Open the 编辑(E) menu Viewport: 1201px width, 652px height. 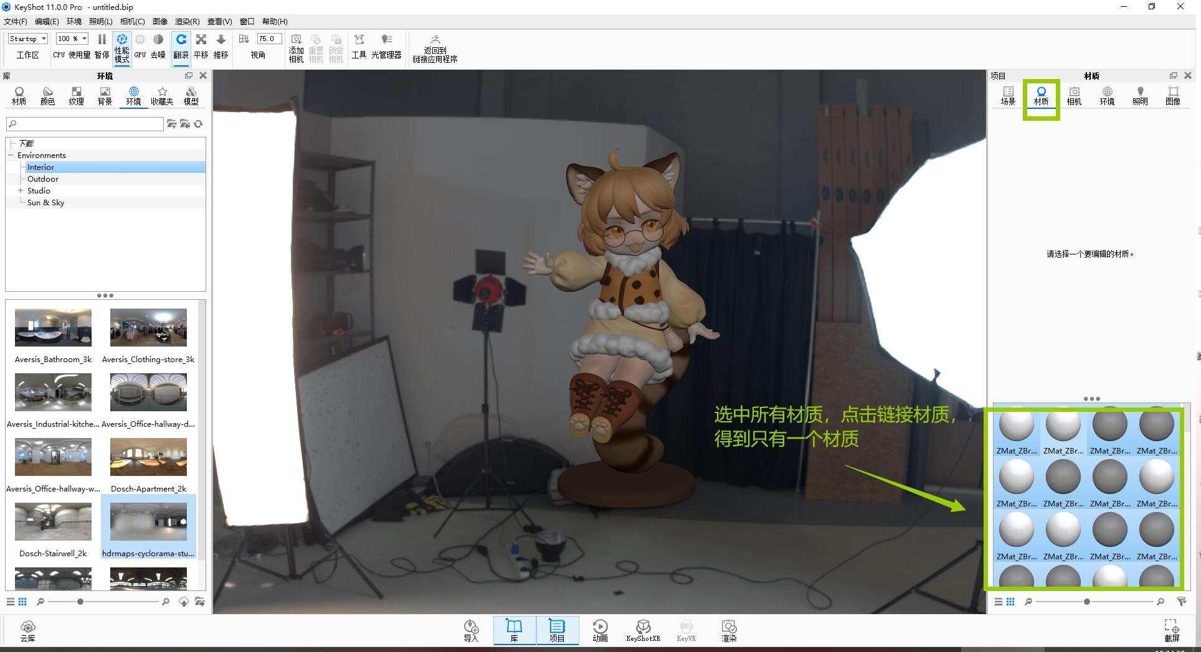(47, 21)
